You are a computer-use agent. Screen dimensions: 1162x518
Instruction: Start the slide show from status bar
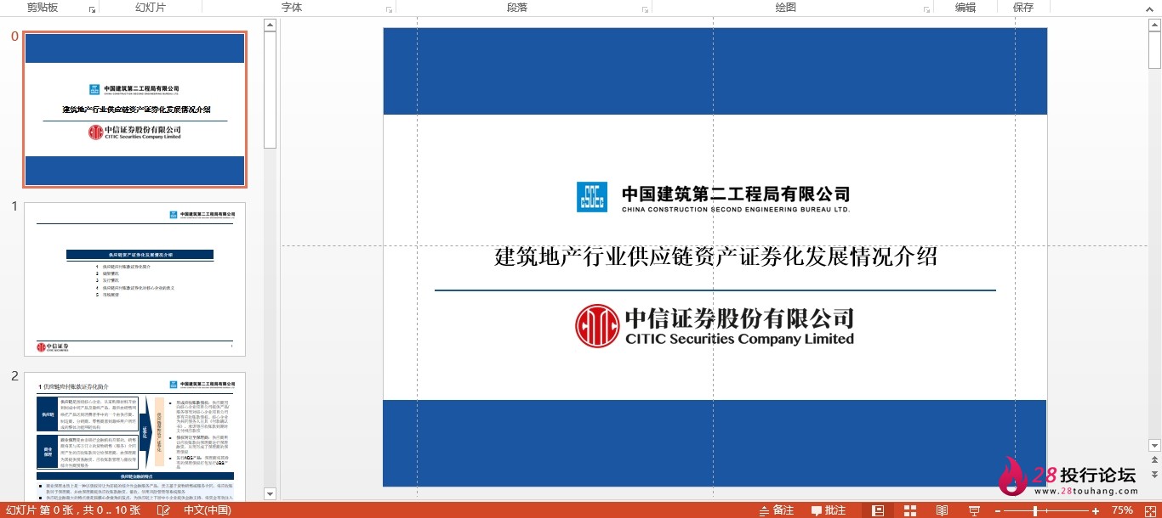(x=975, y=510)
